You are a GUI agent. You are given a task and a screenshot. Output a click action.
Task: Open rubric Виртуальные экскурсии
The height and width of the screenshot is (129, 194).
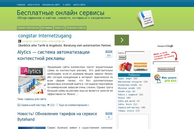coord(130,82)
